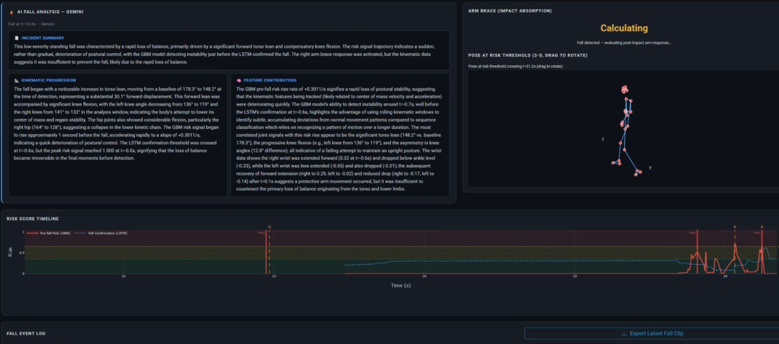Click the Pose at Risk Threshold heading

point(527,55)
